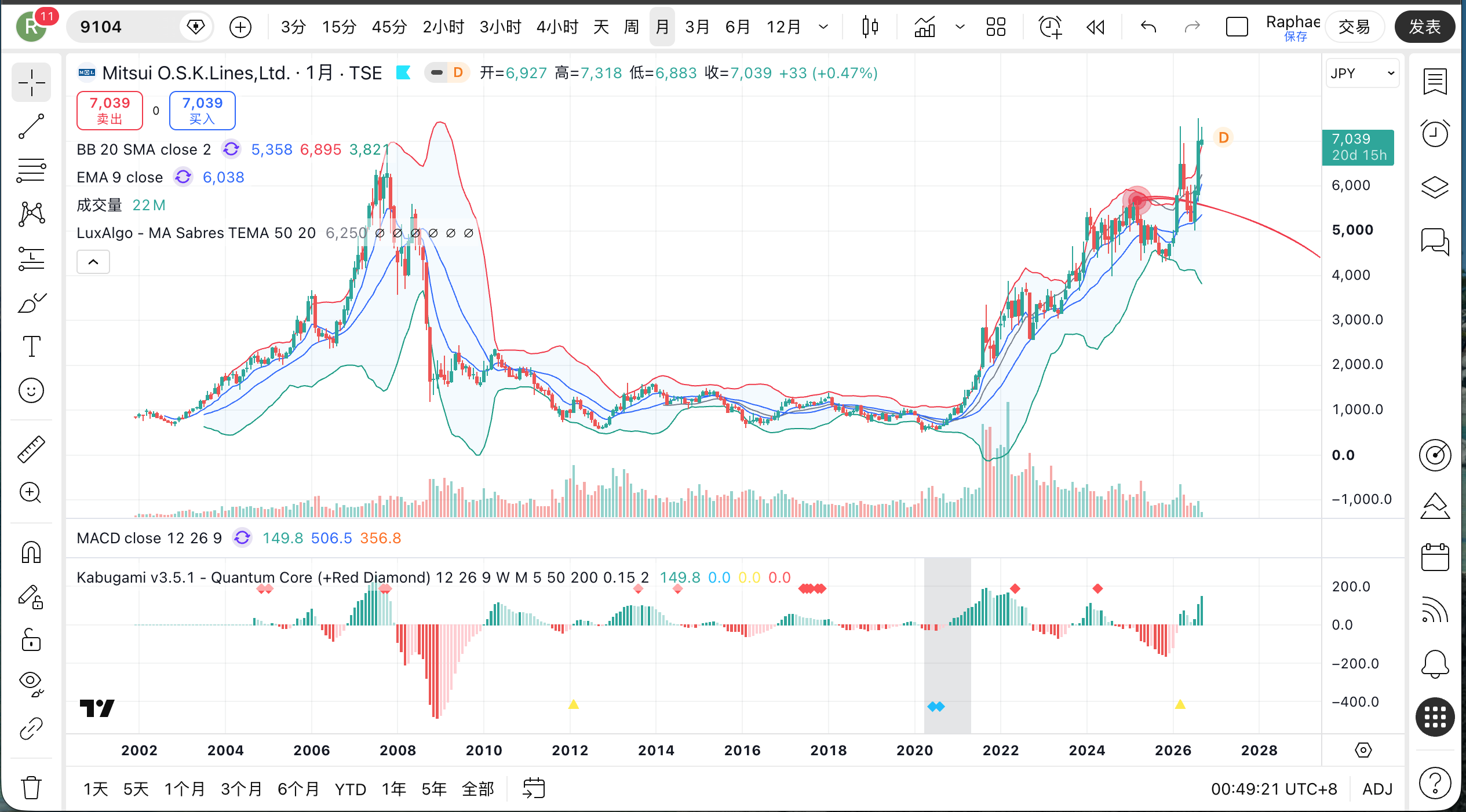
Task: Toggle the cyan flag on the symbol
Action: pyautogui.click(x=403, y=73)
